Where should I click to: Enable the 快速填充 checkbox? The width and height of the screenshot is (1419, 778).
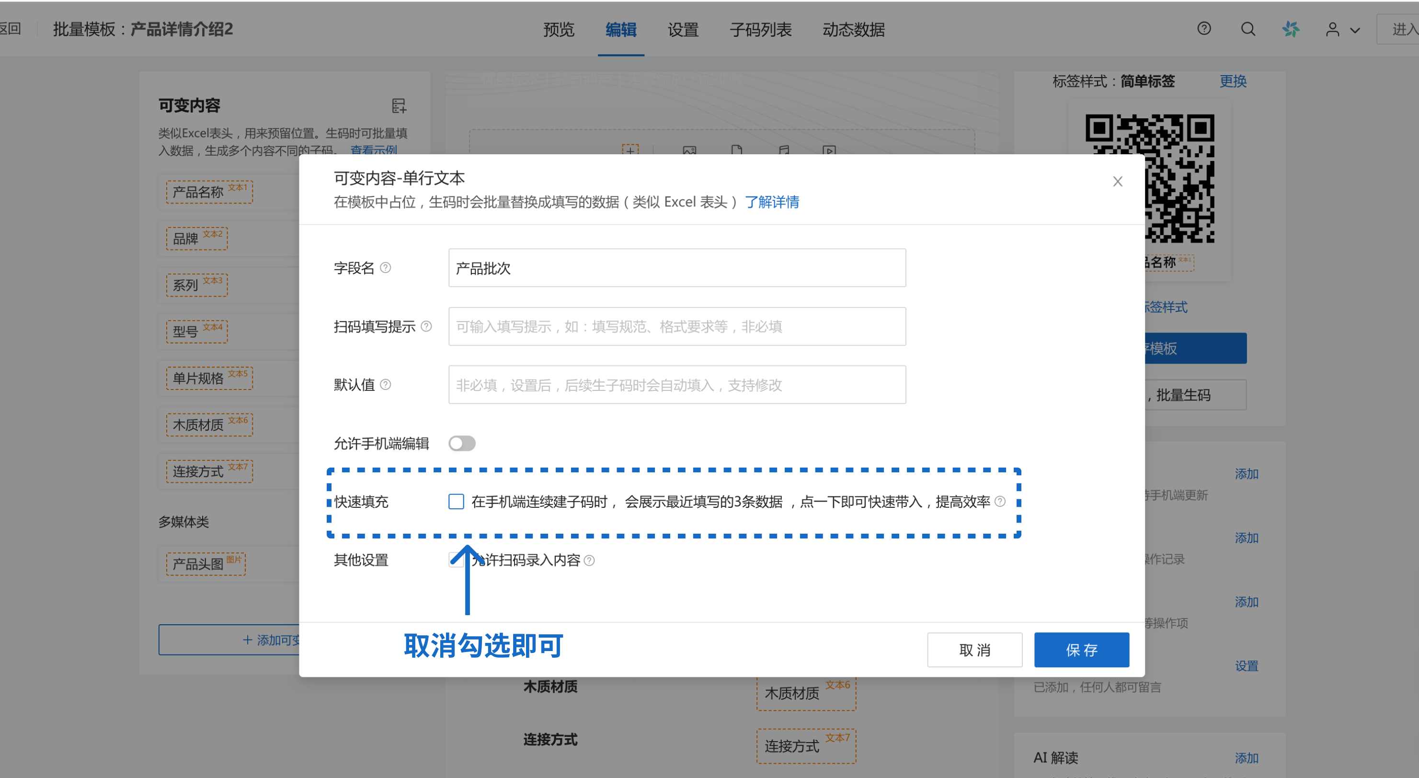tap(456, 502)
